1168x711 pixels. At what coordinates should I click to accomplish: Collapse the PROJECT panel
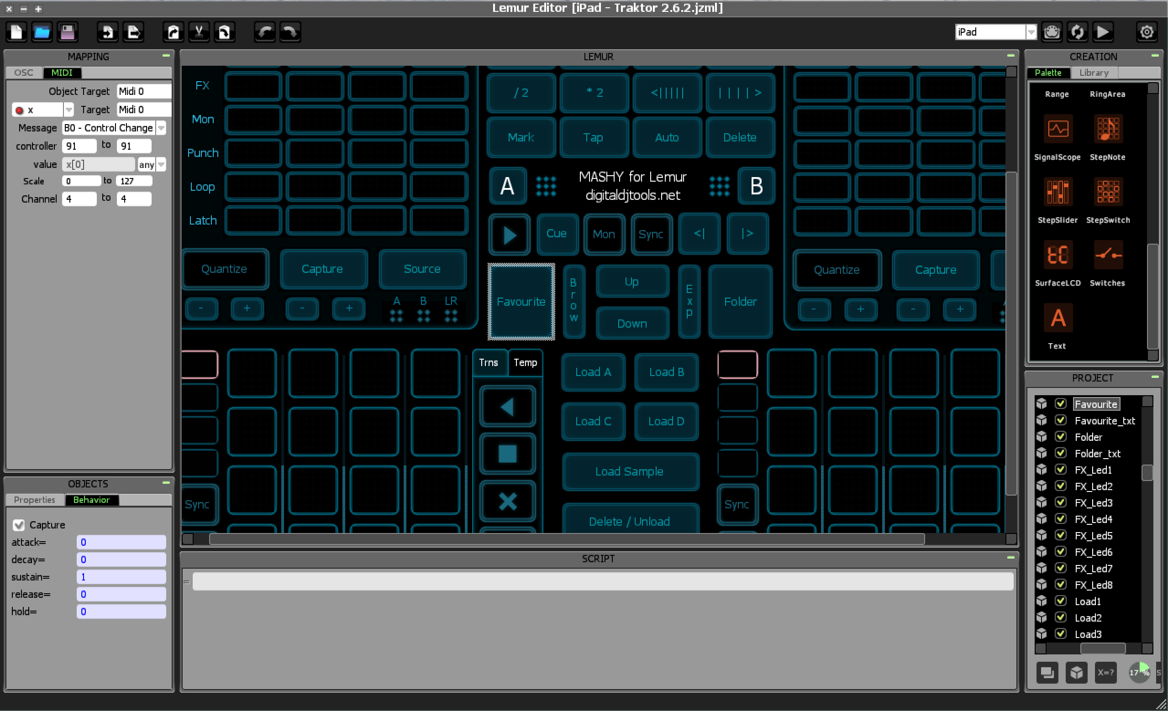[1155, 377]
